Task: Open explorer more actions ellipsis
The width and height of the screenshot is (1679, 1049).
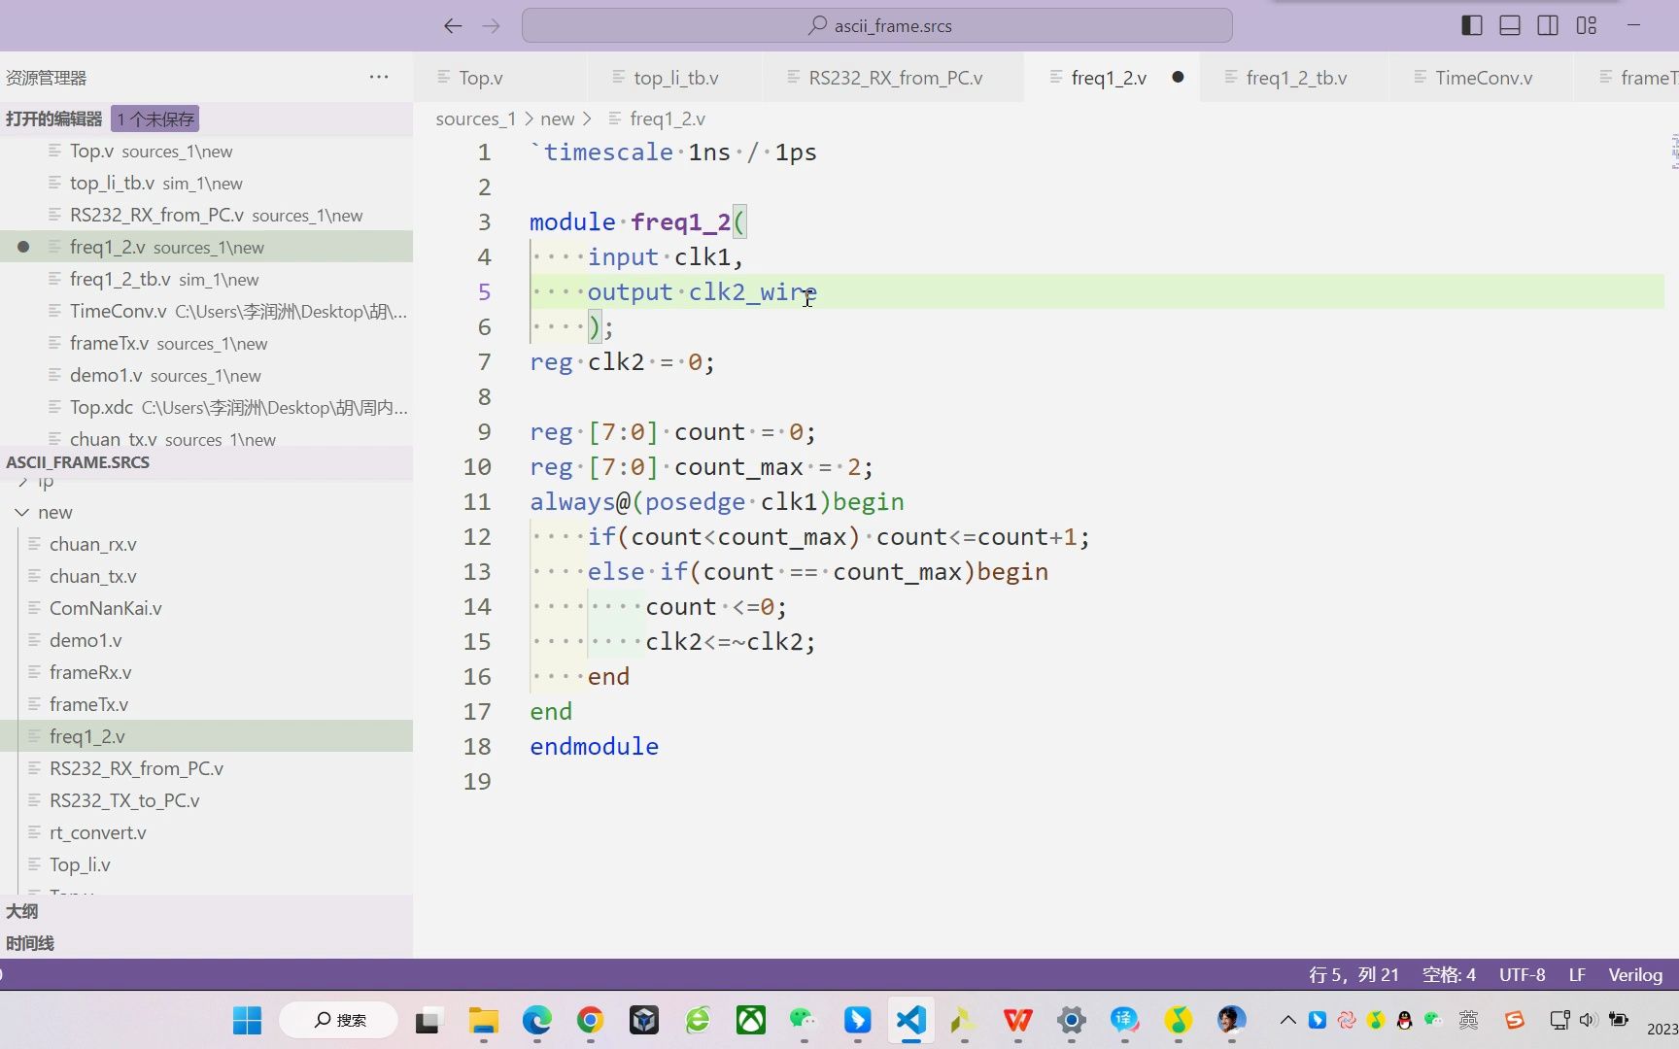Action: 379,77
